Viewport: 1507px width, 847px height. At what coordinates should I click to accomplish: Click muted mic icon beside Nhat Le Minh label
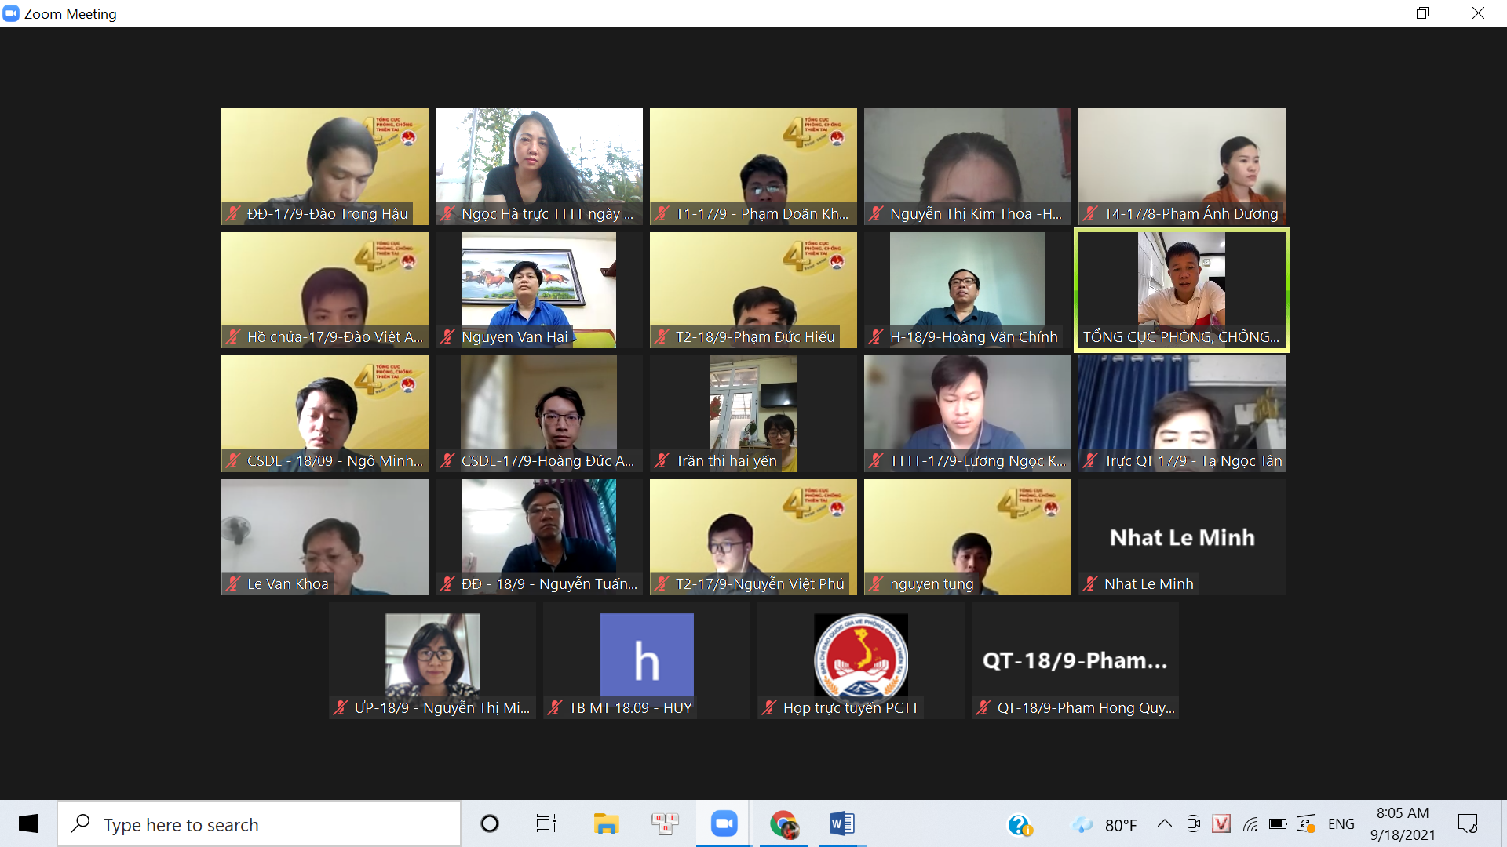tap(1090, 583)
